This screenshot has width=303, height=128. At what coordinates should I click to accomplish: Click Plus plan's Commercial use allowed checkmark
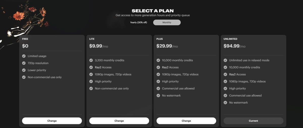click(158, 89)
